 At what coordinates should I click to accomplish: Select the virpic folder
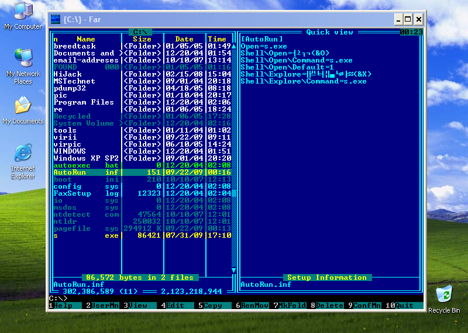(142, 144)
